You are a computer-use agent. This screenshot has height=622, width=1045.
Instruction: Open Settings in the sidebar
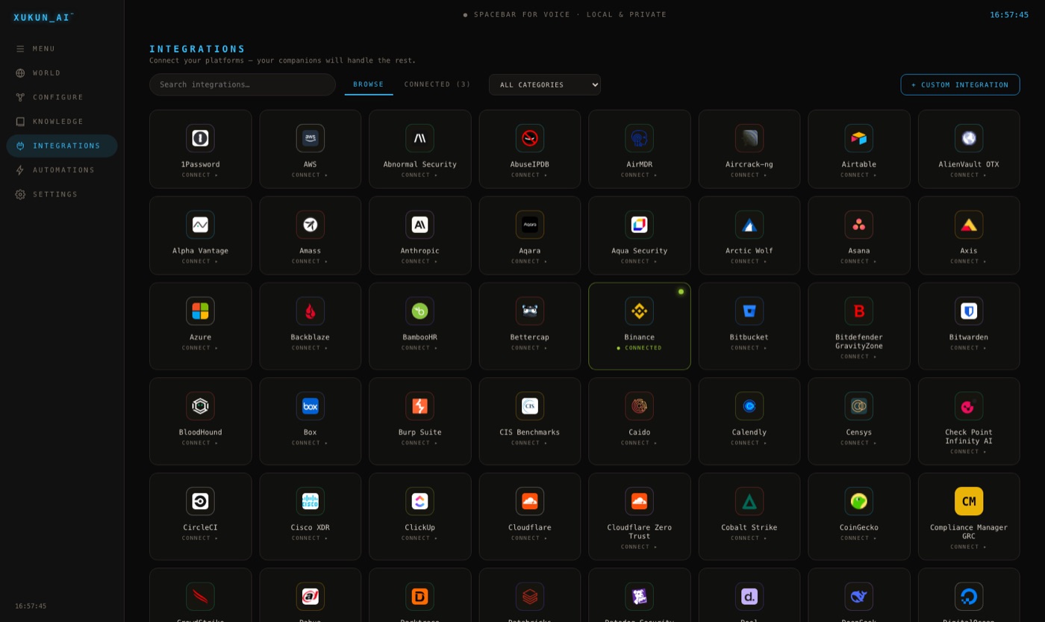tap(62, 194)
